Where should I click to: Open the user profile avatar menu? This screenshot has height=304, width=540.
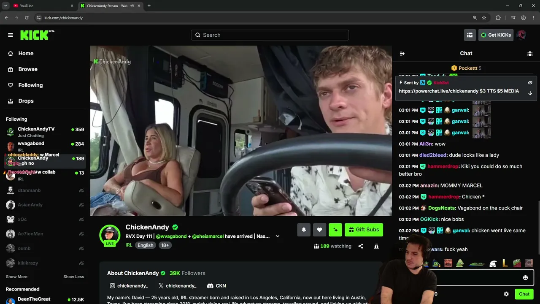[x=522, y=35]
